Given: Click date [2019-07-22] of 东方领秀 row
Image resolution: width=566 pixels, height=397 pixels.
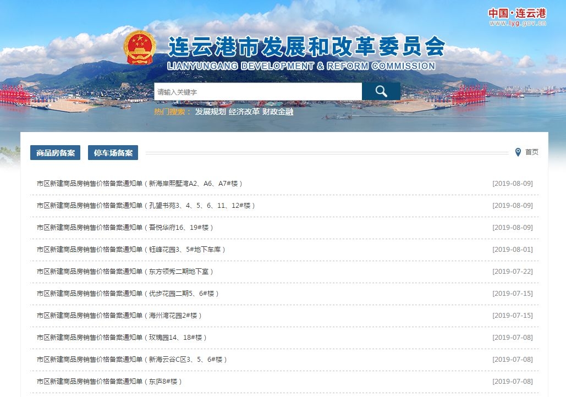Looking at the screenshot, I should point(513,272).
